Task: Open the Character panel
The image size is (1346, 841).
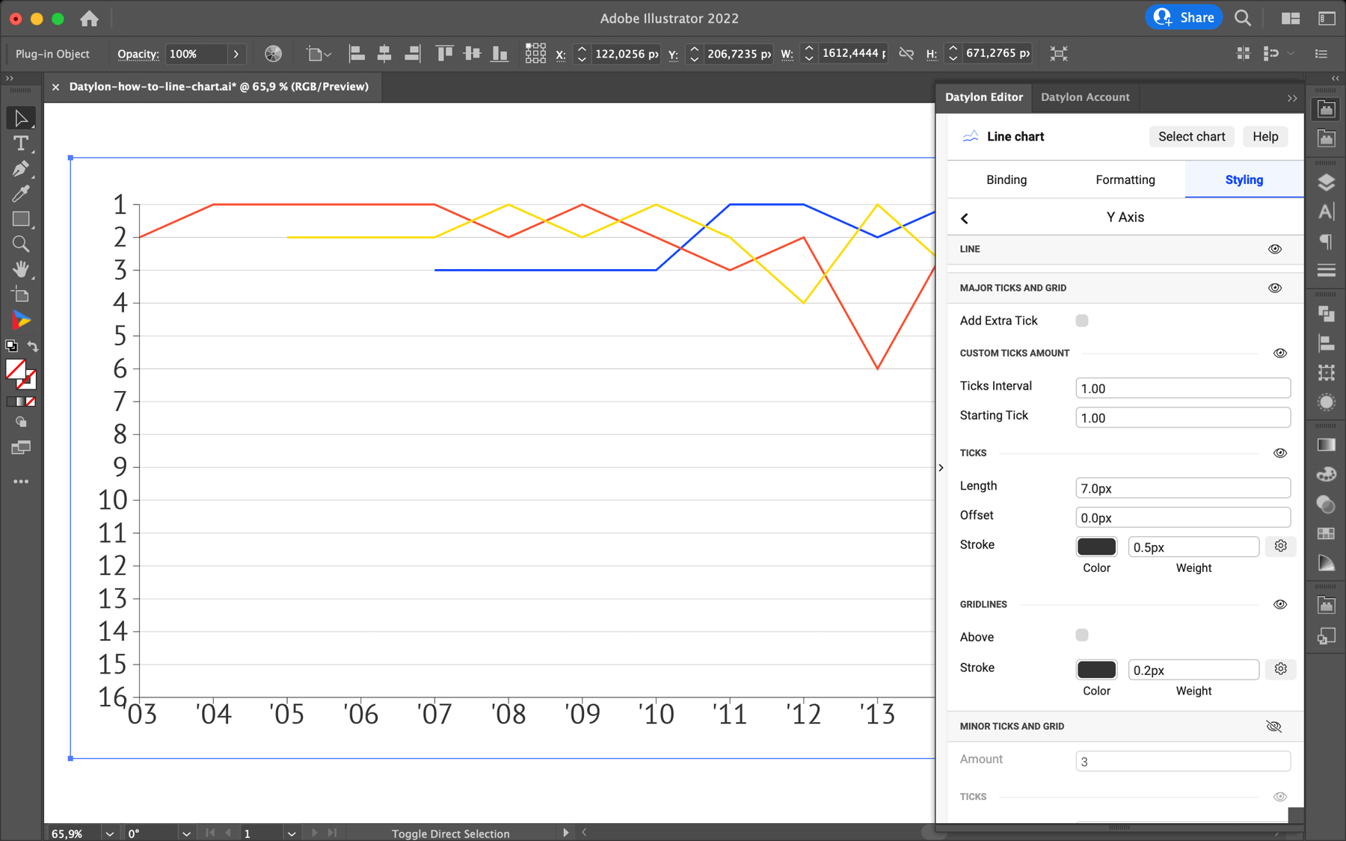Action: [1327, 212]
